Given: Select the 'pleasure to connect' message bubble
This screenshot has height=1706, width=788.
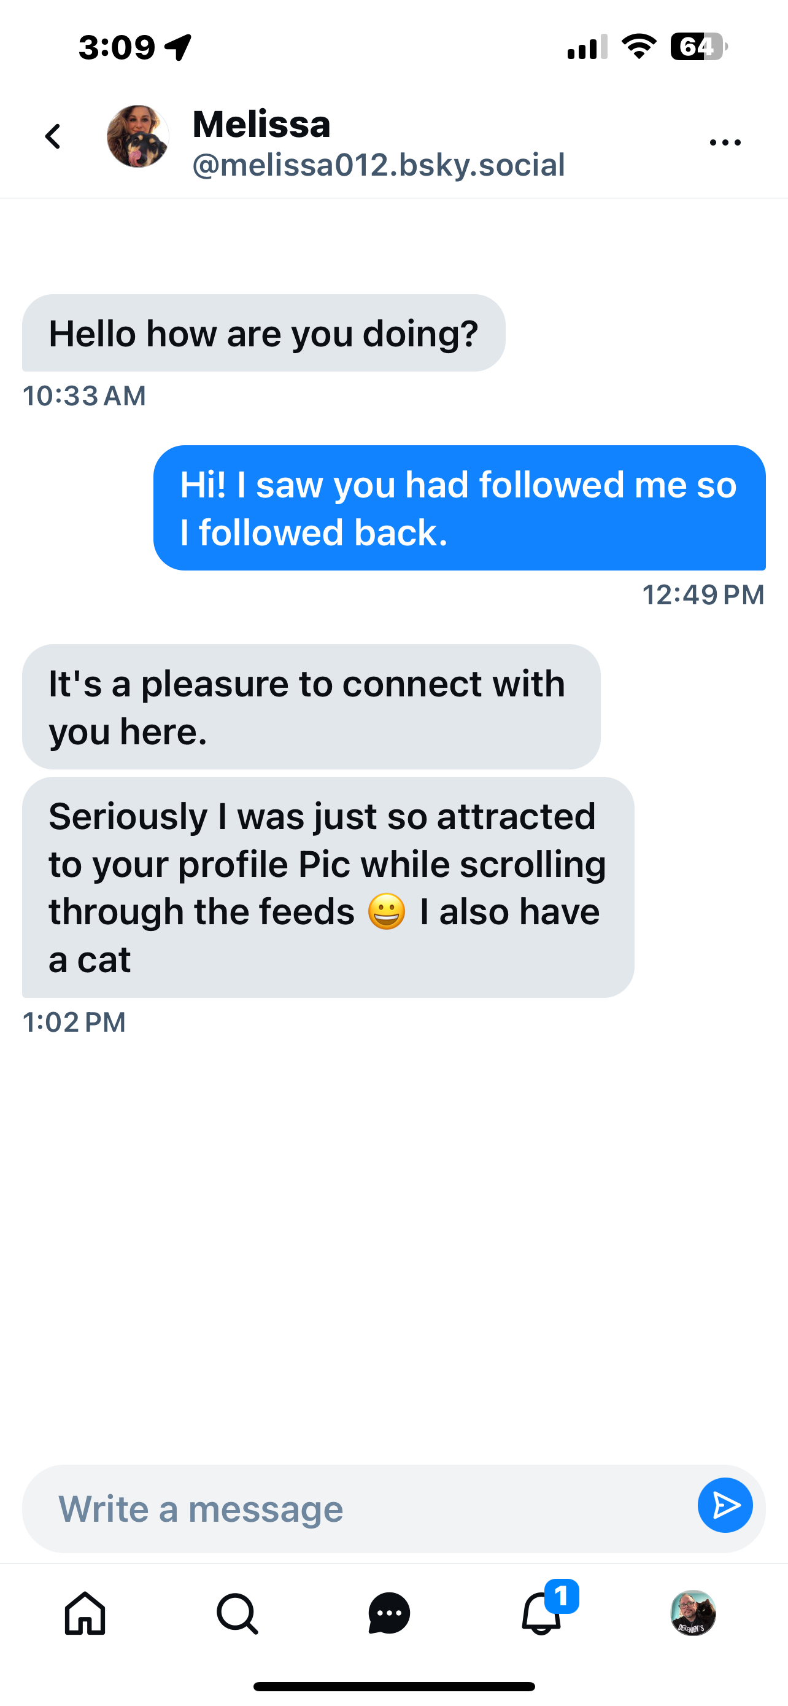Looking at the screenshot, I should click(x=311, y=707).
